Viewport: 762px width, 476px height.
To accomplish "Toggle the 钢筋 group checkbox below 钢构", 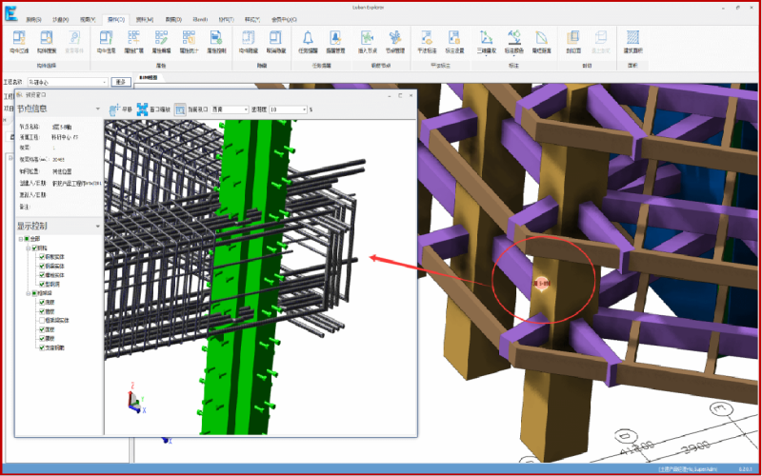I will pyautogui.click(x=34, y=293).
